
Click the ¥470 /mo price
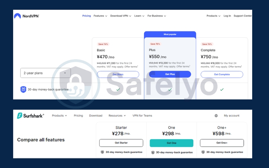[106, 57]
